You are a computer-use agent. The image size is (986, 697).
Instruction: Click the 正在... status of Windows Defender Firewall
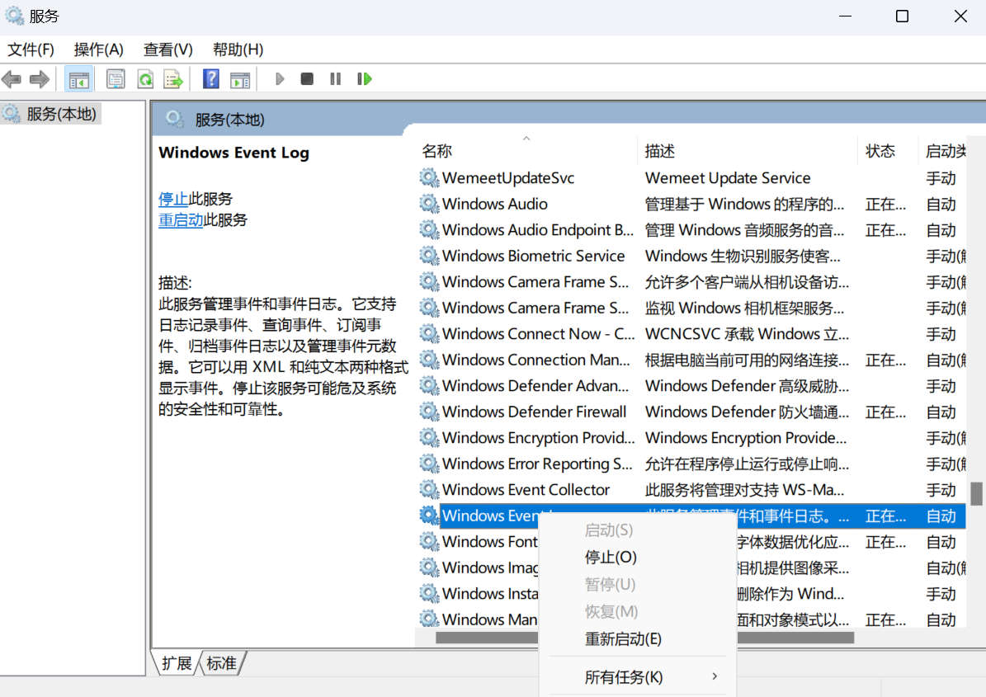point(885,412)
